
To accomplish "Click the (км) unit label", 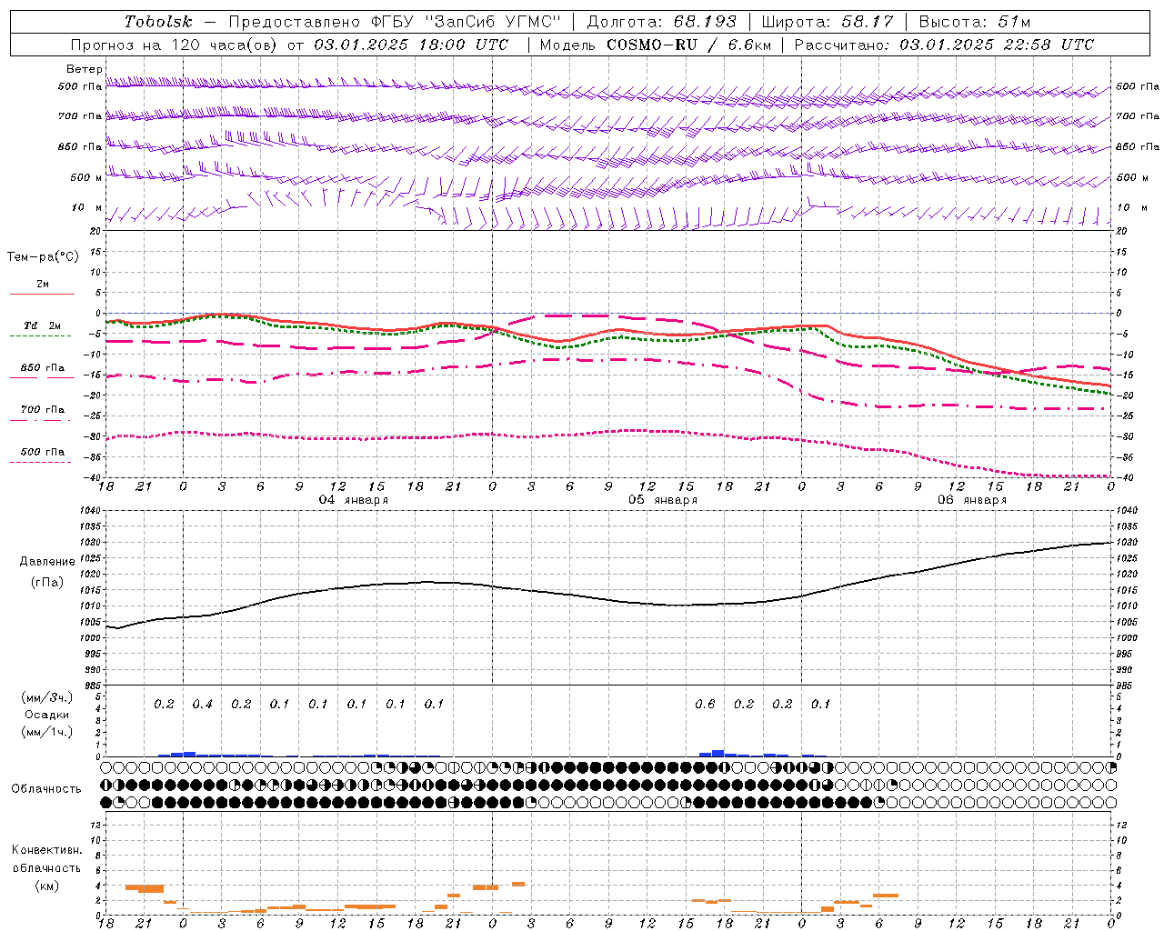I will click(x=47, y=886).
